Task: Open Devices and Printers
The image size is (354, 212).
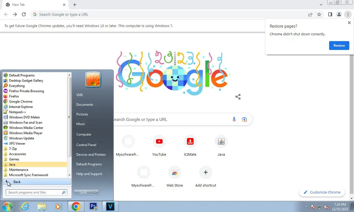Action: [91, 154]
